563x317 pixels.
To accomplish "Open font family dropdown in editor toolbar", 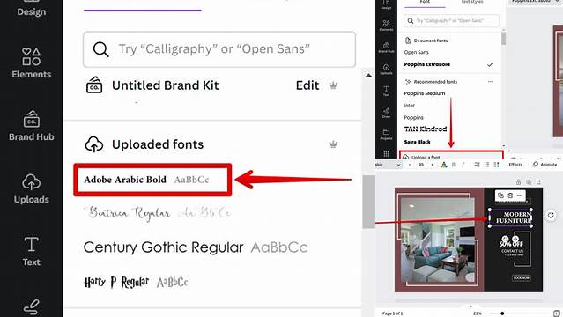I will (x=389, y=165).
